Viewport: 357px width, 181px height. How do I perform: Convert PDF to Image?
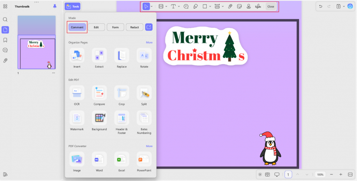coord(77,162)
